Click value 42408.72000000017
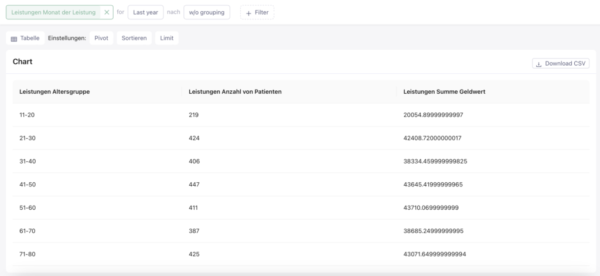Viewport: 600px width, 276px height. click(432, 138)
